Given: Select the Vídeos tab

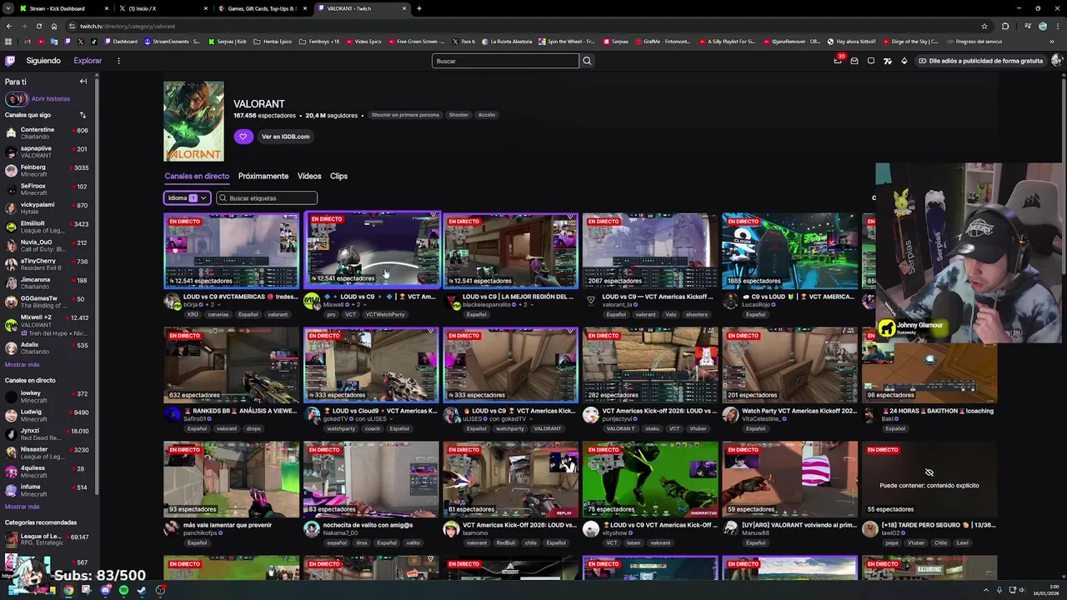Looking at the screenshot, I should [309, 176].
